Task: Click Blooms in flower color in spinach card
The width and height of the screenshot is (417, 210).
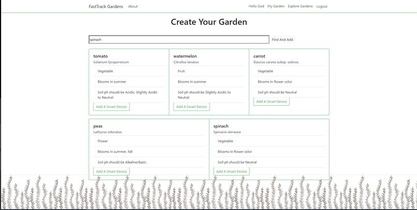Action: click(269, 152)
